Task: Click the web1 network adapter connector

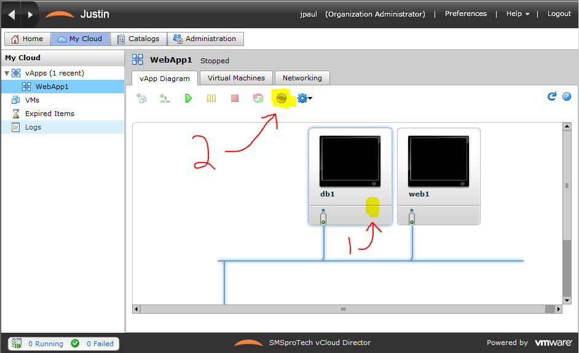Action: 412,217
